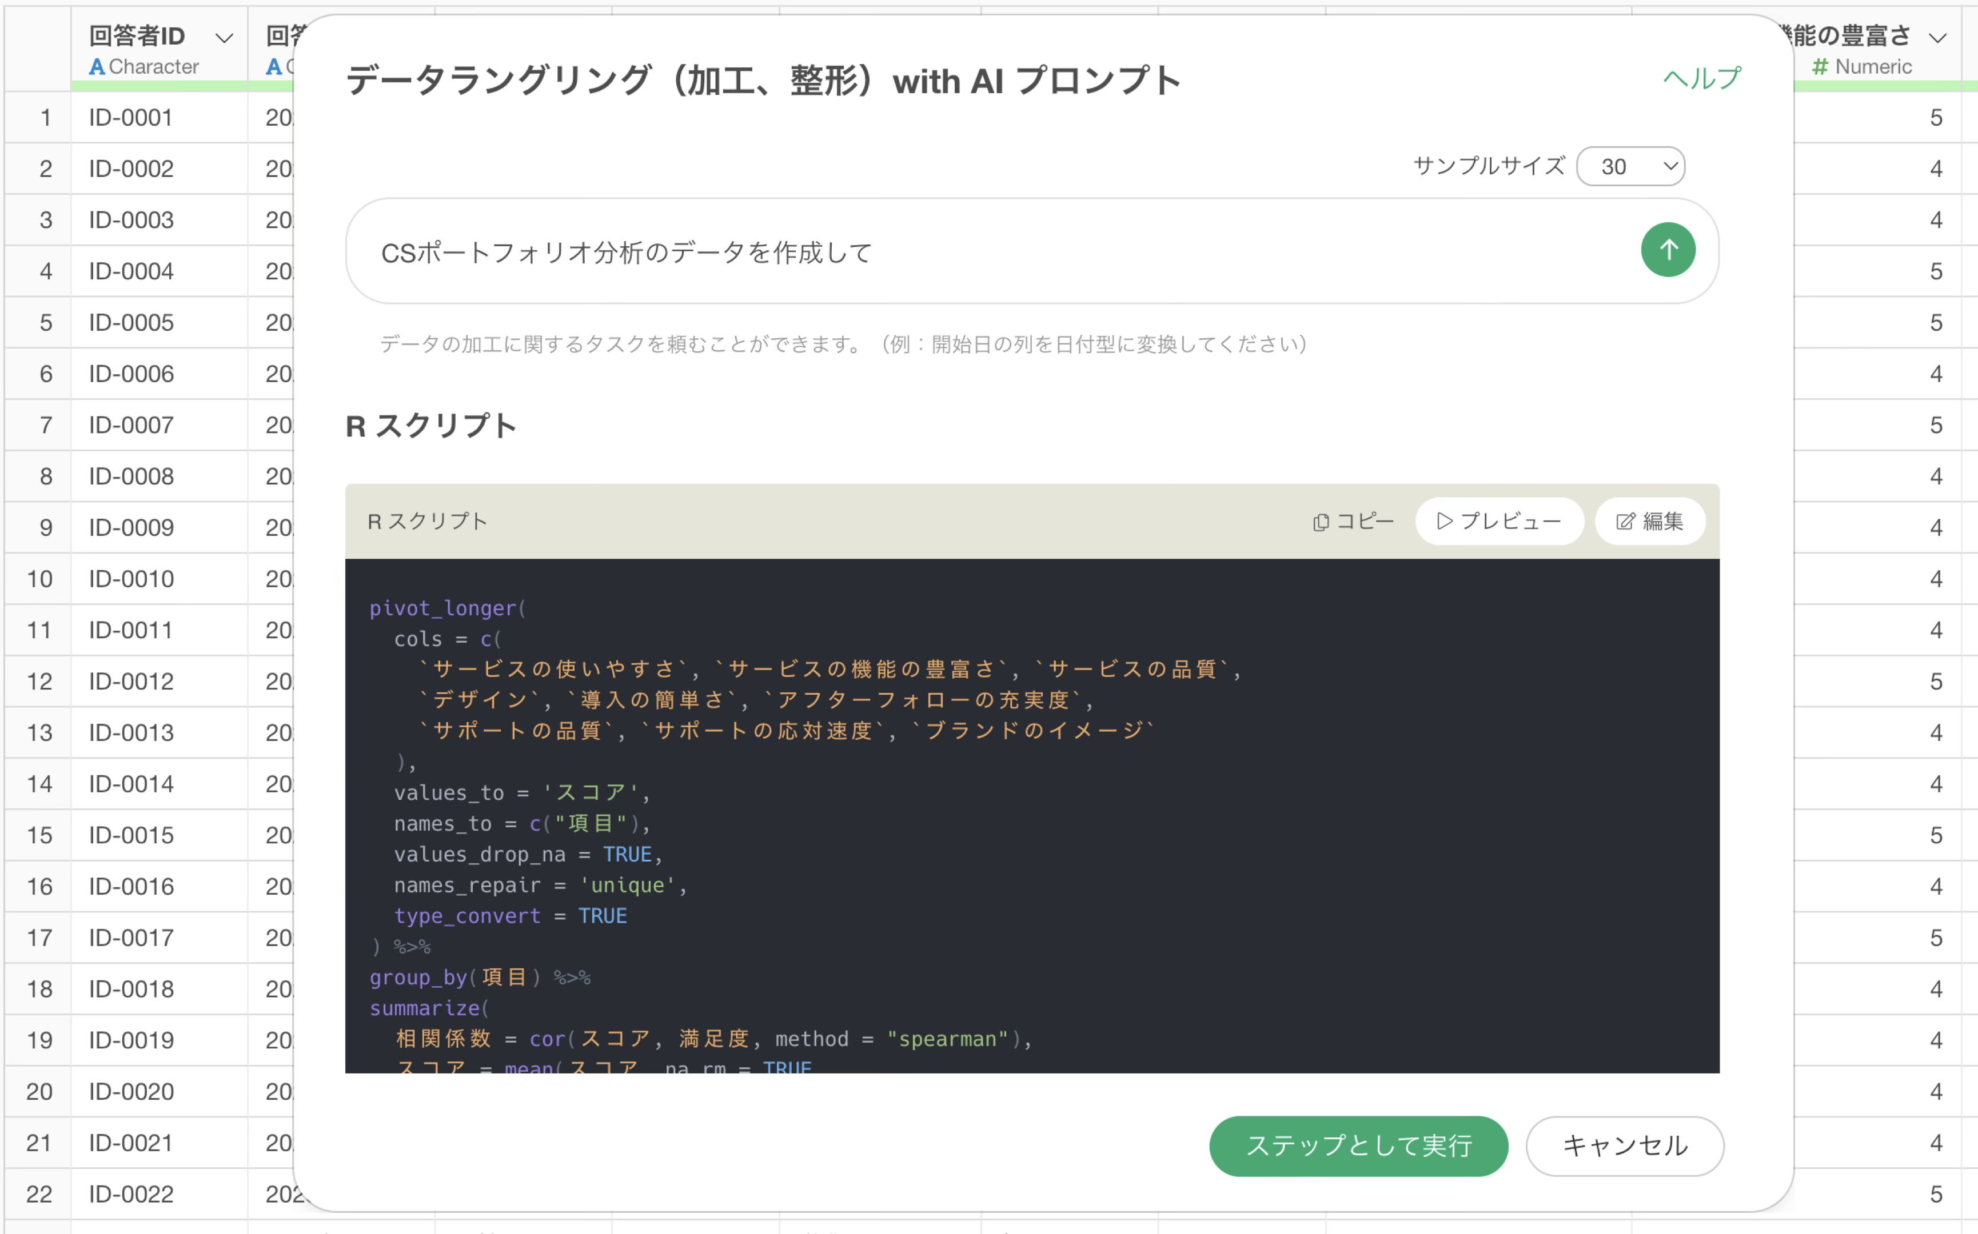1978x1234 pixels.
Task: Click the ID-0015 cell
Action: coord(131,835)
